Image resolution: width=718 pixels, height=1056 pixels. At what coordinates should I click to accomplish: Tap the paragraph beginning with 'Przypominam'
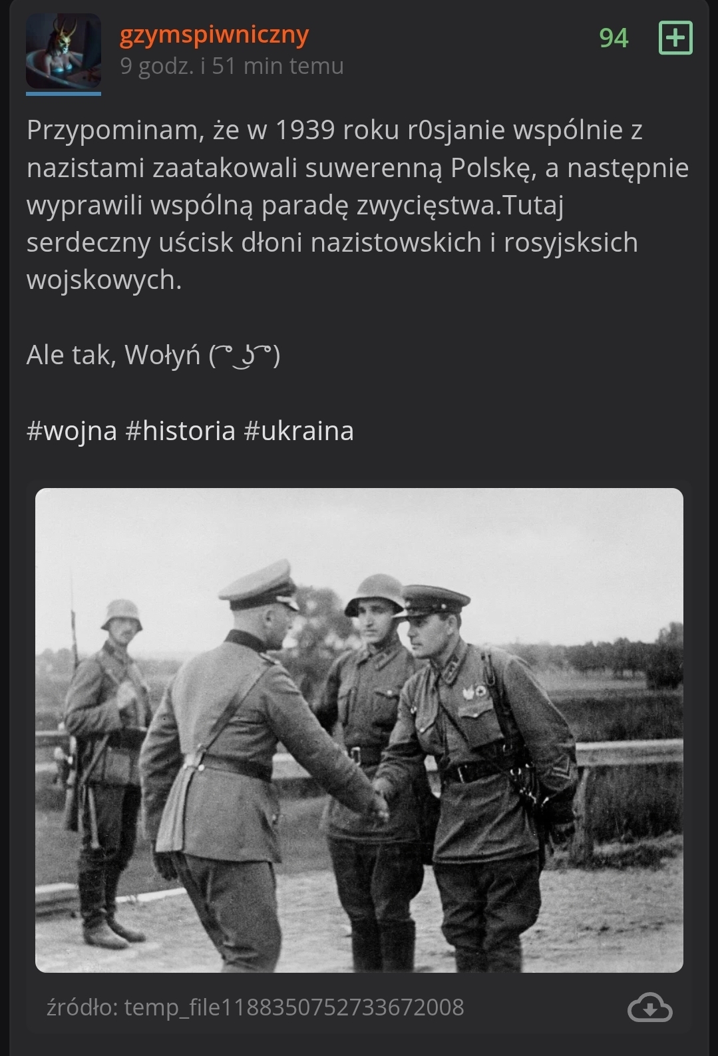pos(358,205)
